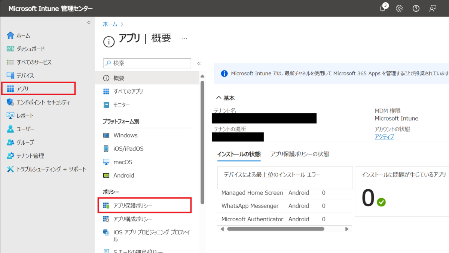Click インストールに問題が生じているアプリ heading
Image resolution: width=449 pixels, height=253 pixels.
(404, 175)
